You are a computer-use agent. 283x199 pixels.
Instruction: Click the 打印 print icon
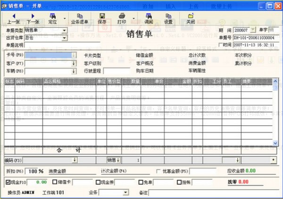coord(122,16)
